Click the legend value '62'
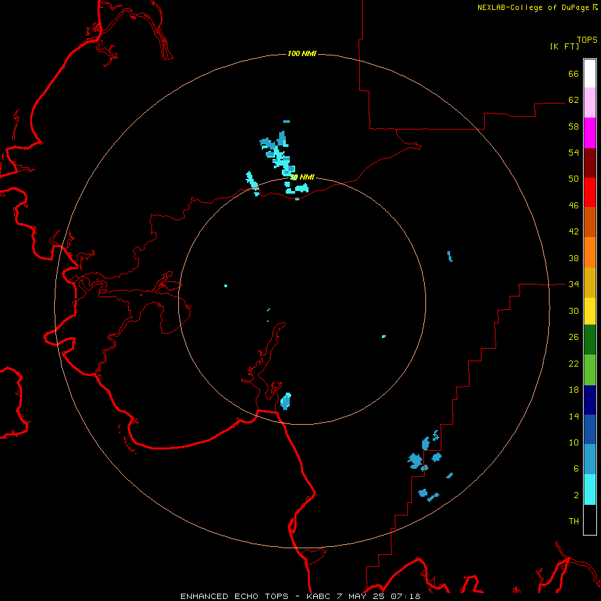Image resolution: width=601 pixels, height=601 pixels. pyautogui.click(x=574, y=100)
